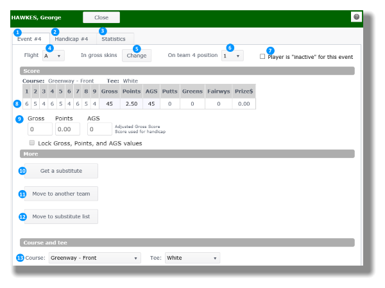Focus the Points input field

[x=67, y=129]
